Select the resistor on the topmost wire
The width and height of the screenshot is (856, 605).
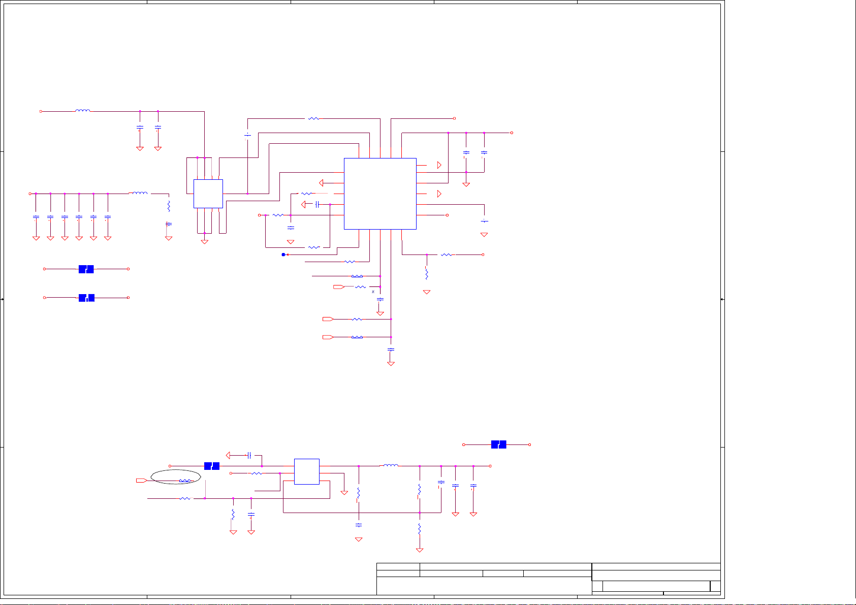(313, 118)
